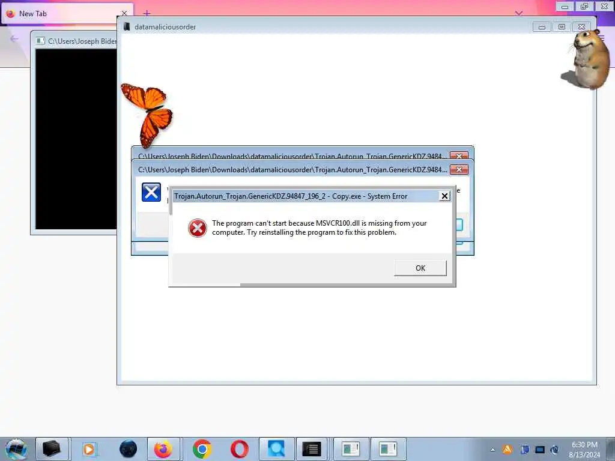Click OK on the MSVCR100.dll error
Screen dimensions: 615x461
[420, 268]
